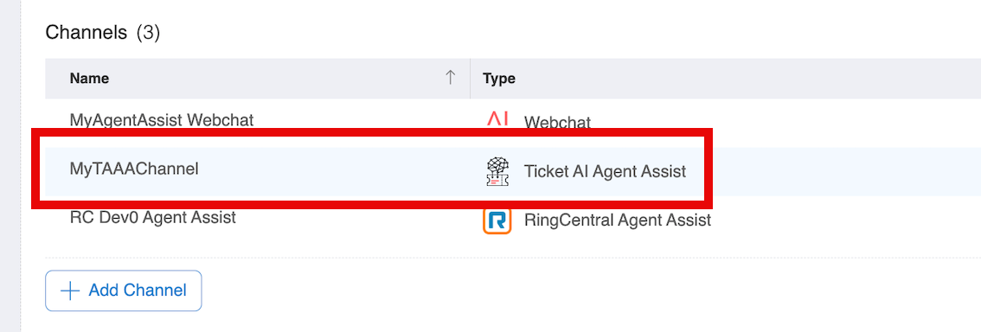Open the RC Dev0 Agent Assist channel
The width and height of the screenshot is (981, 332).
pos(152,218)
